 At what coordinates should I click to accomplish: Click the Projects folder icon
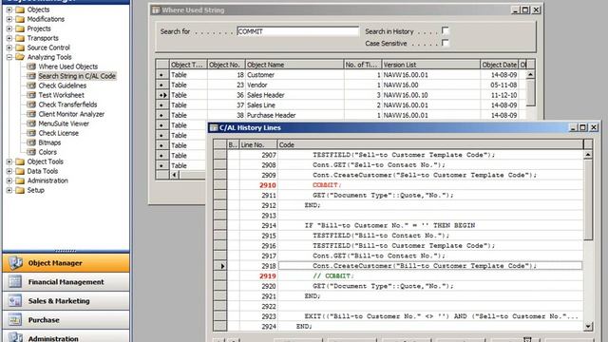tap(20, 28)
